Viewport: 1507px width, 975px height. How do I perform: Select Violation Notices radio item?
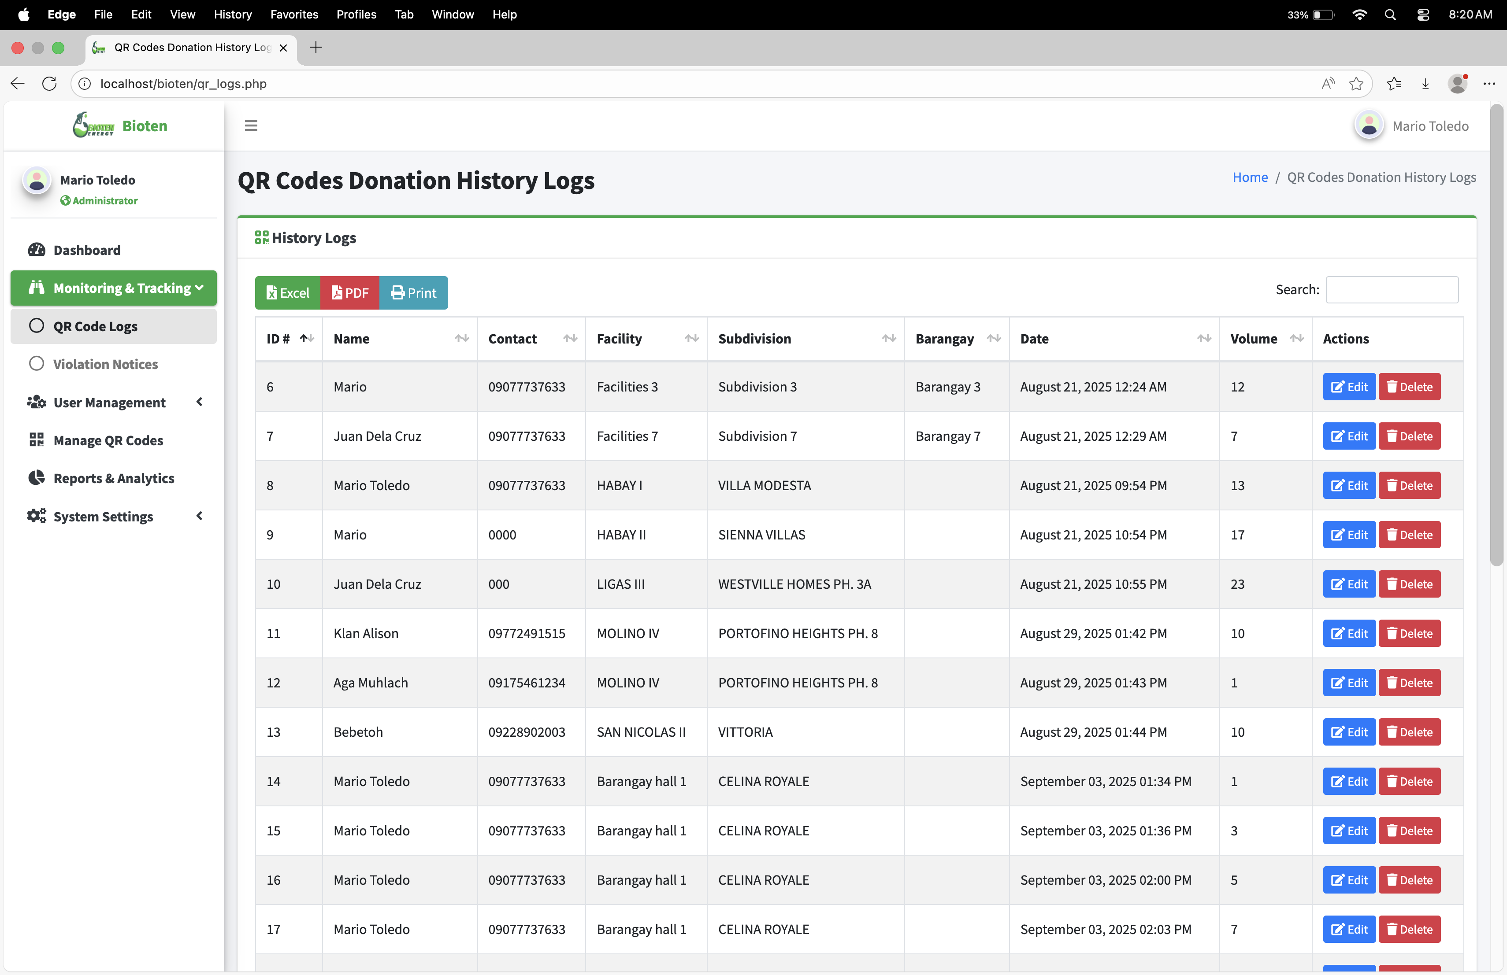coord(105,365)
